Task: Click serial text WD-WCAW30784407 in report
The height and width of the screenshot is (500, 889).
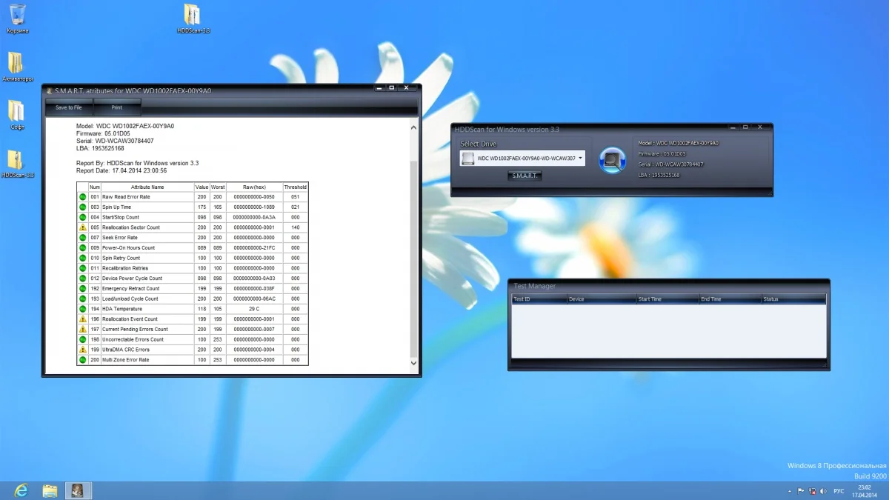Action: click(x=124, y=141)
